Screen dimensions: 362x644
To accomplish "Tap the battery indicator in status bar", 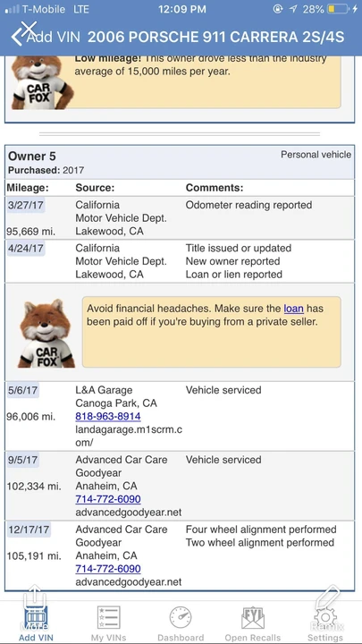I will click(x=338, y=9).
